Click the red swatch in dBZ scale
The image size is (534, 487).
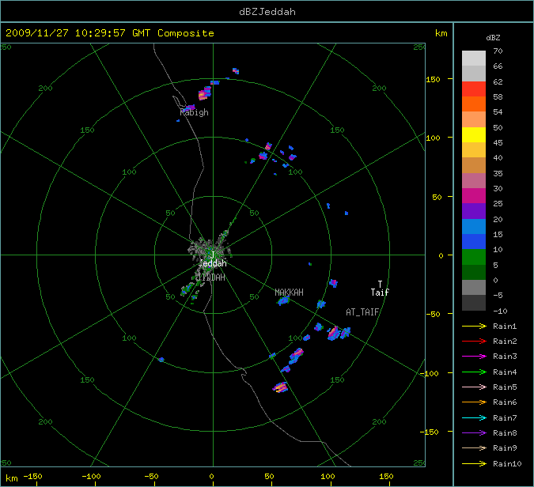coord(474,89)
